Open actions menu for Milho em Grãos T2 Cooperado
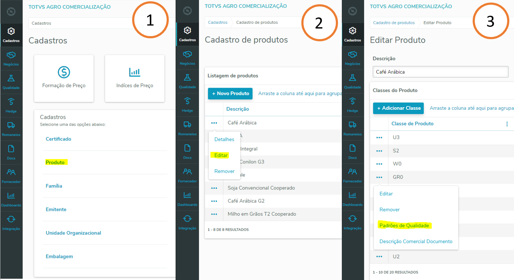This screenshot has height=280, width=514. [214, 214]
